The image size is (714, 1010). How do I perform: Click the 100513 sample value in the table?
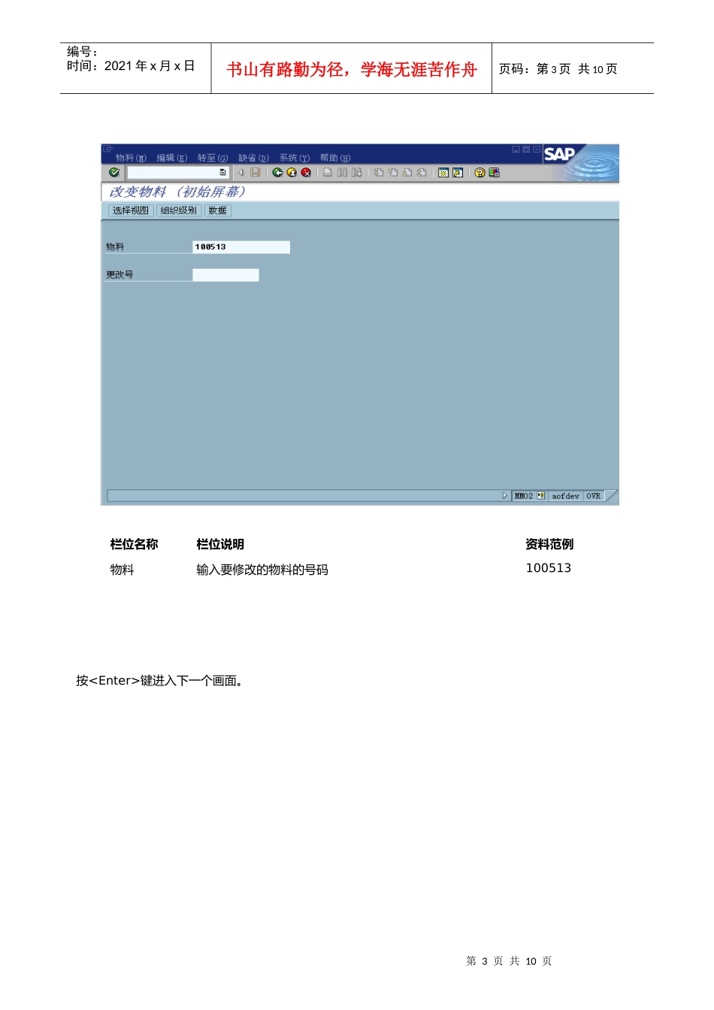click(549, 568)
